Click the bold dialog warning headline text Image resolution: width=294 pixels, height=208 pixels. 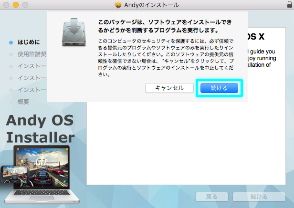[x=165, y=26]
